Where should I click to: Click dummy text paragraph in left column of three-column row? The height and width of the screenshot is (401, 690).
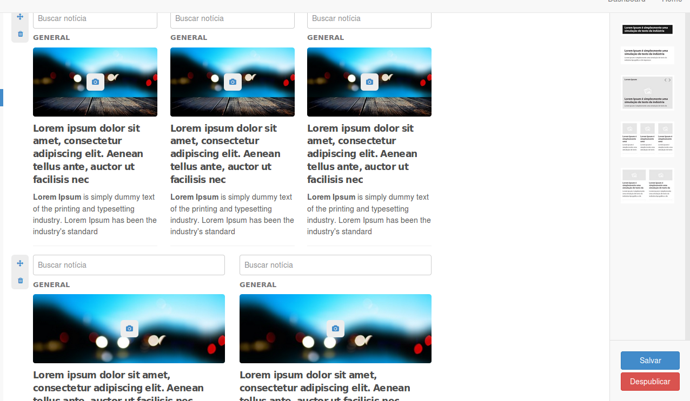[x=95, y=214]
